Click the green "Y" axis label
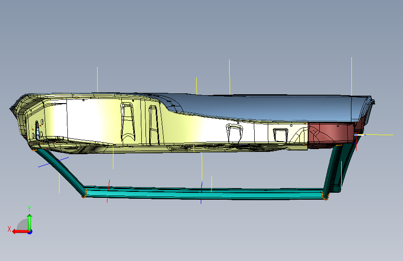The image size is (403, 261). click(29, 209)
